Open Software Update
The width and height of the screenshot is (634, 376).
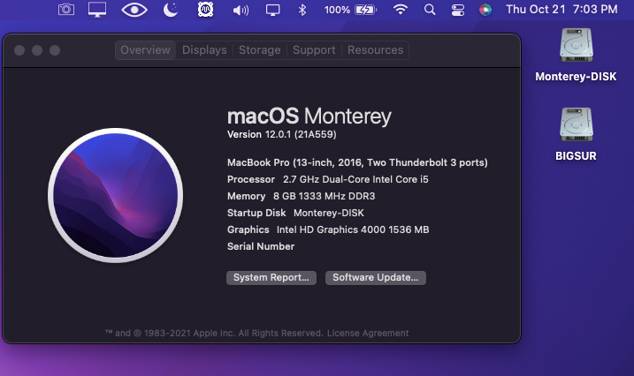376,277
